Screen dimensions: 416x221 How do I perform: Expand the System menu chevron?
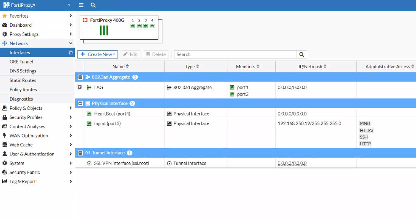point(71,163)
